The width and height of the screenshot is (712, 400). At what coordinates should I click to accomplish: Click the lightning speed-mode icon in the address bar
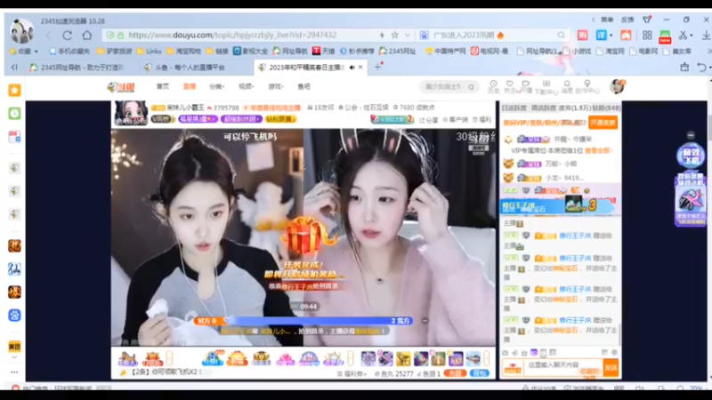click(382, 35)
